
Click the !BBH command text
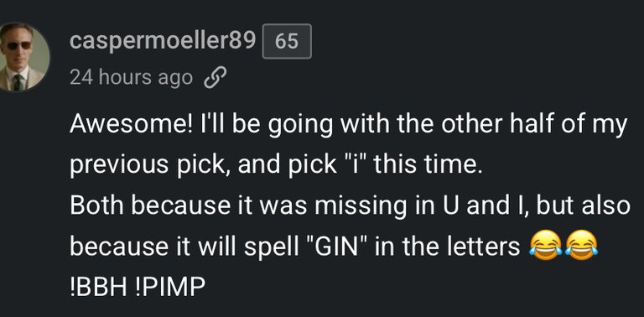tap(98, 289)
